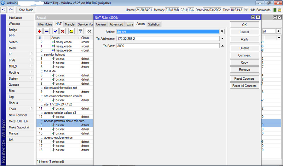The width and height of the screenshot is (283, 166).
Task: Click the padlock icon in top bar
Action: click(x=279, y=10)
